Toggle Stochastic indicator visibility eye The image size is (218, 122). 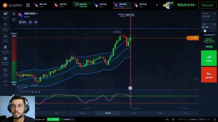tap(36, 92)
